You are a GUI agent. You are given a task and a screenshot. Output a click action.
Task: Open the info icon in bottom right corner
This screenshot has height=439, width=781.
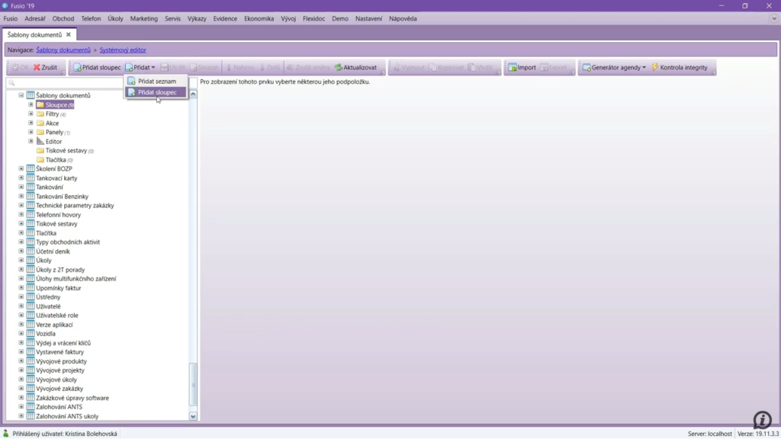click(x=762, y=420)
